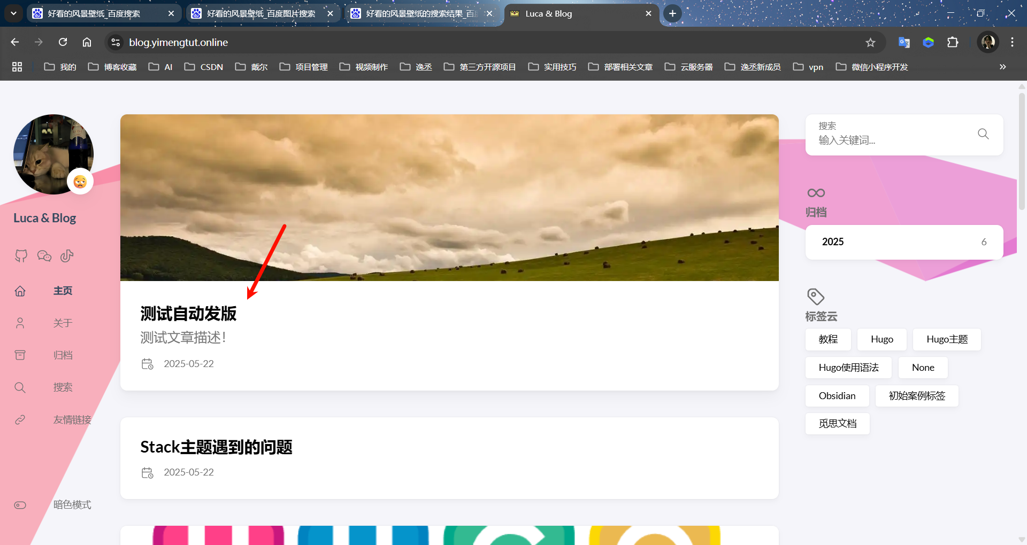Click the home icon beside 主页
This screenshot has height=545, width=1027.
pos(20,291)
